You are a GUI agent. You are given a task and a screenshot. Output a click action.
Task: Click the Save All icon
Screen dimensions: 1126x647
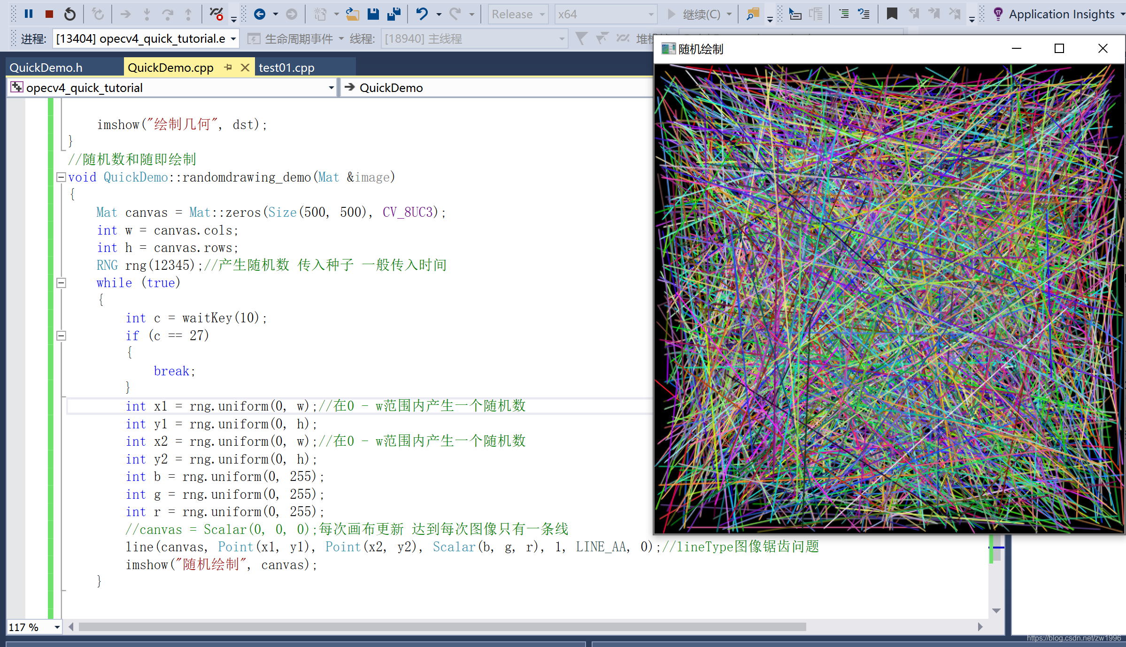pos(394,14)
